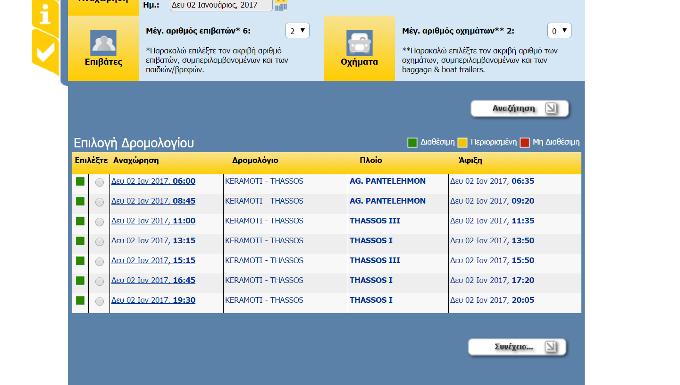Click green availability square for 06:00 sailing
The width and height of the screenshot is (680, 385).
(x=80, y=181)
